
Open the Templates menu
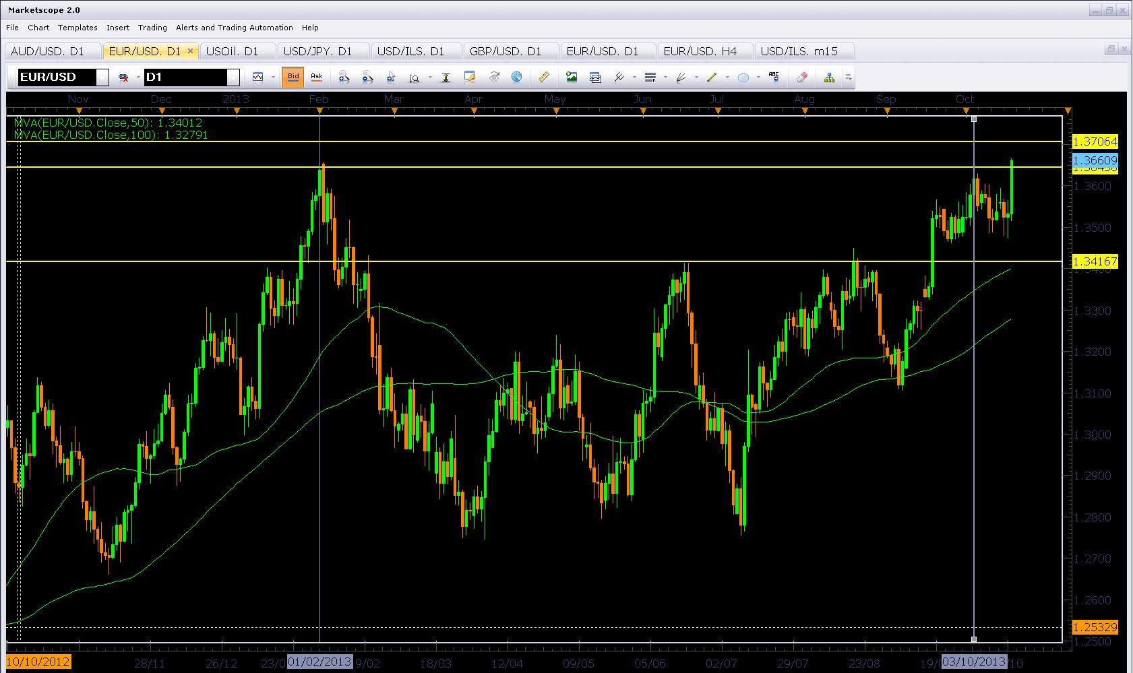click(78, 28)
